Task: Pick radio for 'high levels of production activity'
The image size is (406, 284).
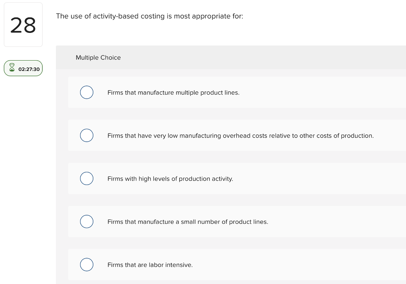Action: coord(86,179)
